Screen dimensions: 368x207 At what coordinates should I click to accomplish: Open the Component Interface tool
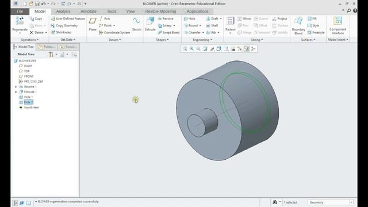[338, 25]
